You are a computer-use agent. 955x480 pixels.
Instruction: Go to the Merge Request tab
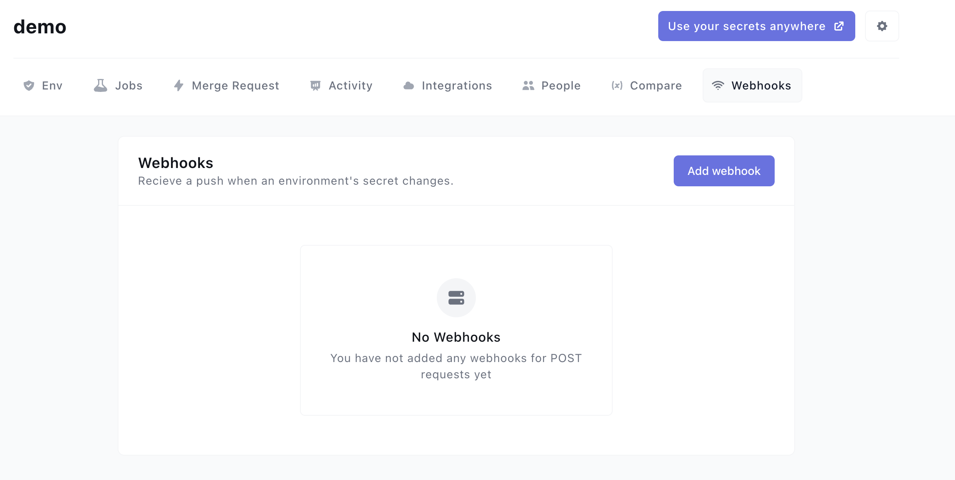(235, 85)
